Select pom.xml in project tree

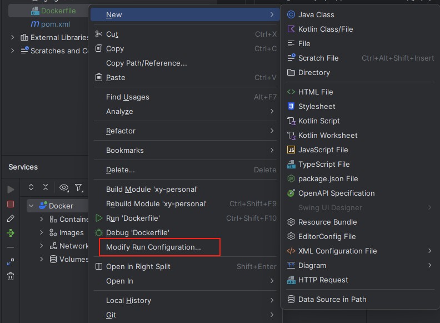point(55,24)
